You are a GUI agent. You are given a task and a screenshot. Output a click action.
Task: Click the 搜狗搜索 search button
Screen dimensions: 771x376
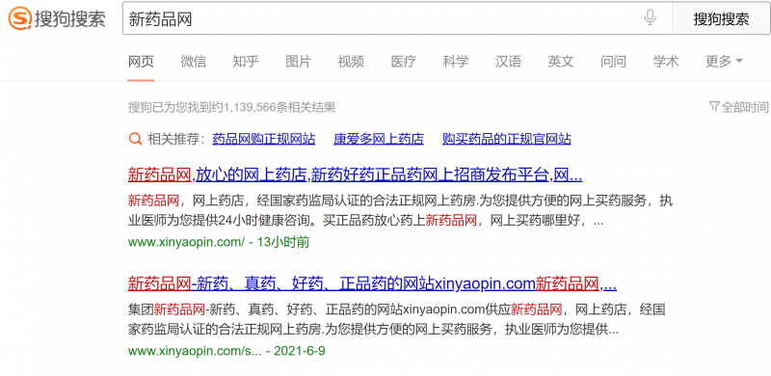721,19
